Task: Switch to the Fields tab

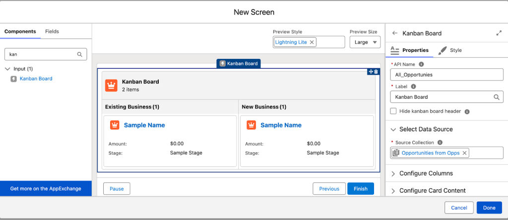Action: click(52, 31)
